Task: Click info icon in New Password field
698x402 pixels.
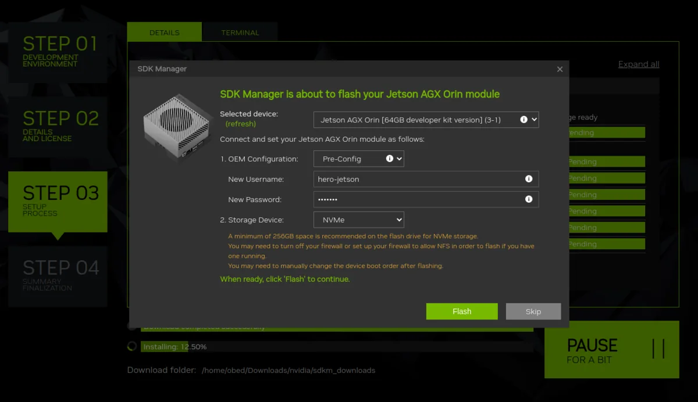Action: tap(529, 199)
